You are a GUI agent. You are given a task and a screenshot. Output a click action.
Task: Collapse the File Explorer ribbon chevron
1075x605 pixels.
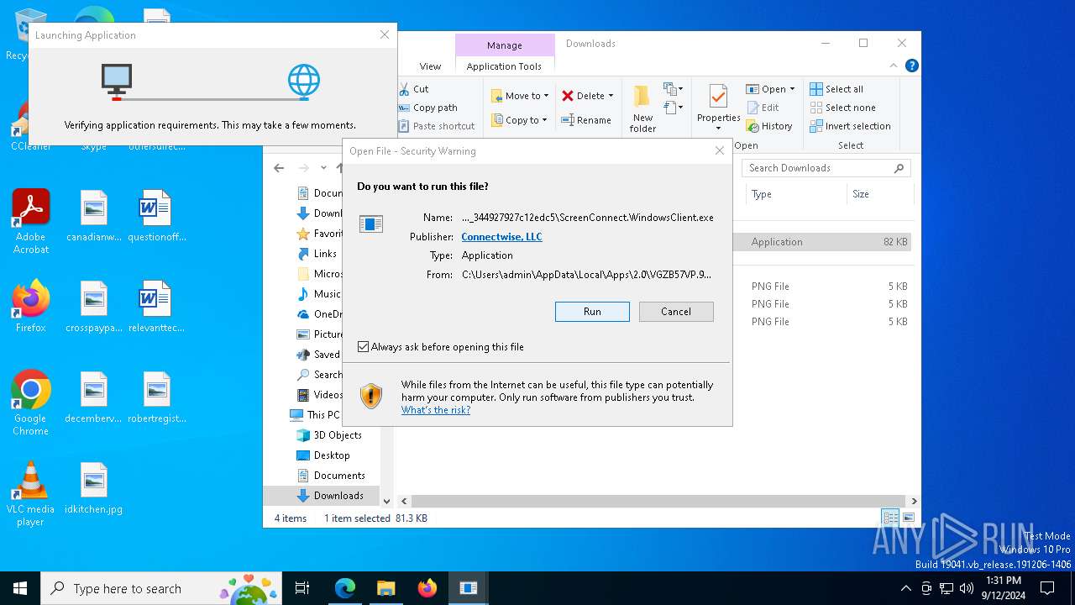[894, 66]
